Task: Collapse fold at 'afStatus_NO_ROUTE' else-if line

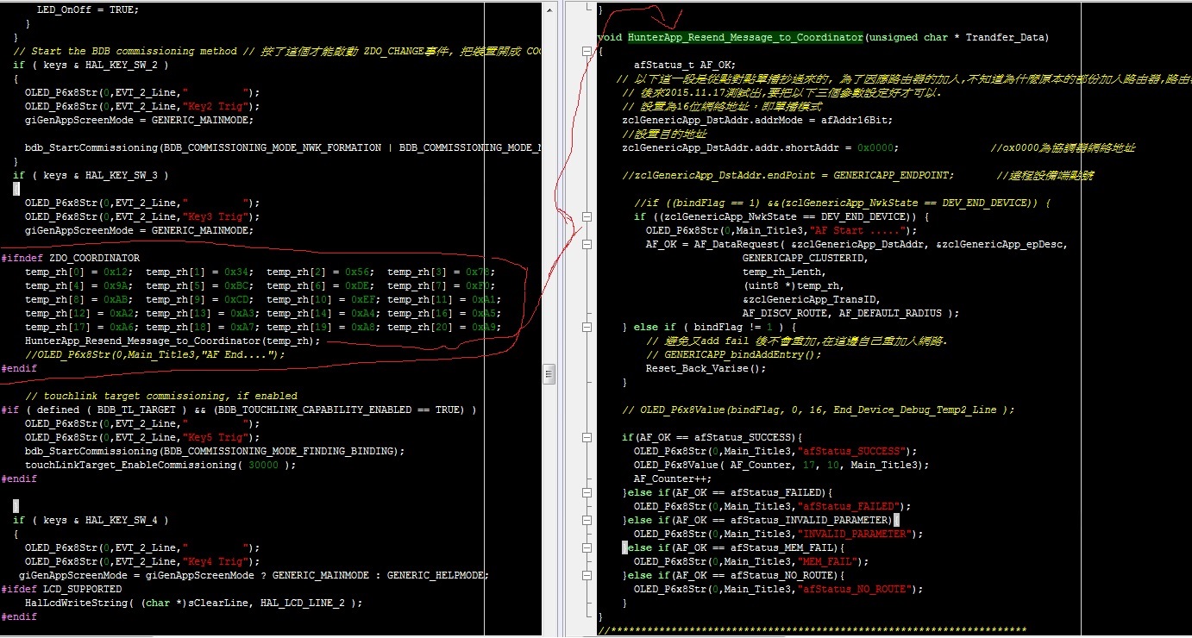Action: tap(587, 575)
